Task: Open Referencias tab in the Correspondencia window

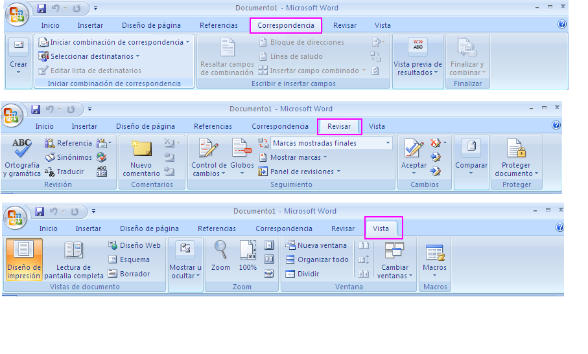Action: pyautogui.click(x=218, y=25)
